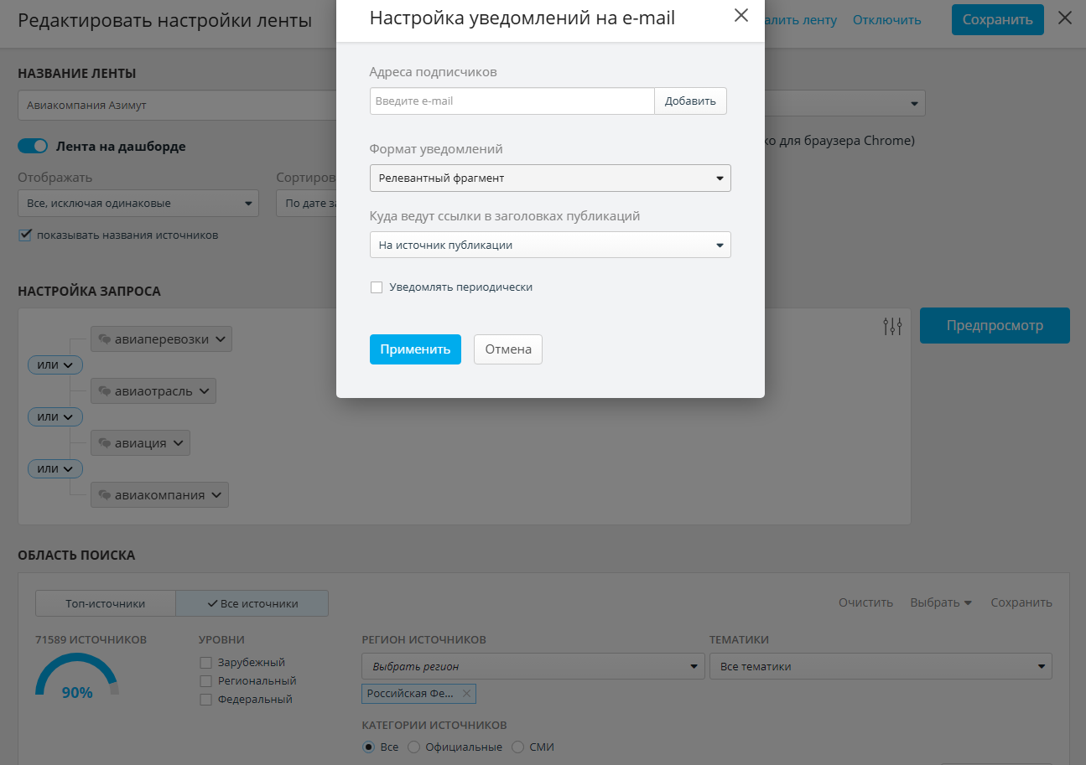This screenshot has height=765, width=1086.
Task: Toggle Лента на дашборде switch
Action: coord(34,146)
